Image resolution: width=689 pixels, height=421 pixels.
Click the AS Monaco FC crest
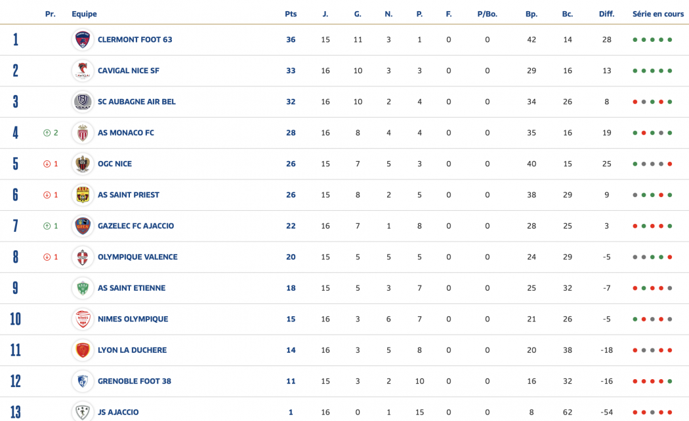[83, 133]
